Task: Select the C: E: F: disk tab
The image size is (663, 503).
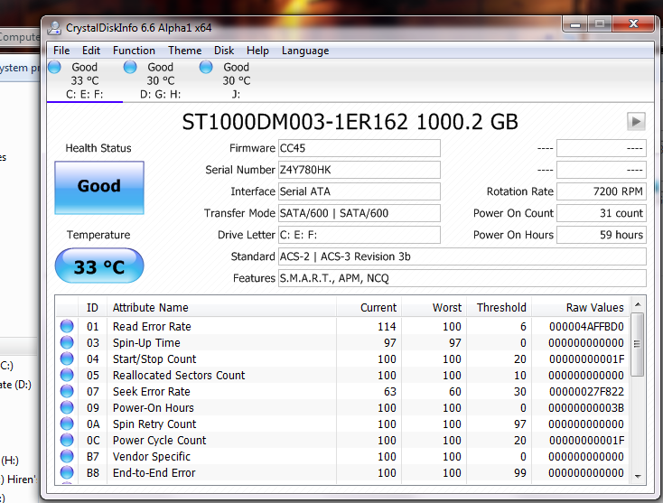Action: tap(85, 80)
